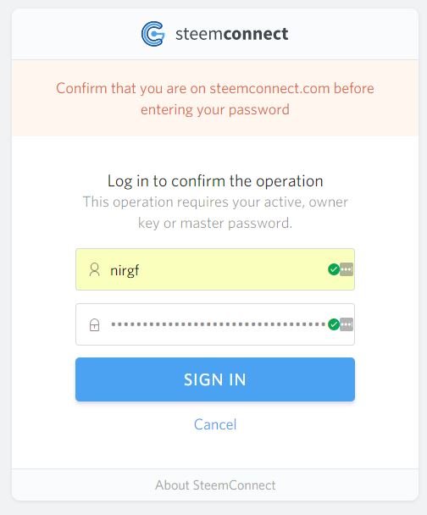
Task: Focus the masked password input field
Action: (215, 324)
